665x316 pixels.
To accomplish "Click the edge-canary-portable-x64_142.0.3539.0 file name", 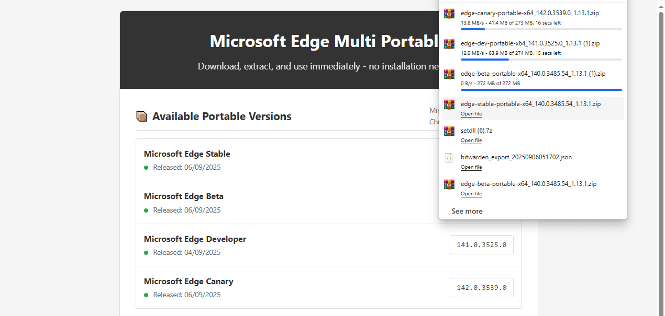I will pyautogui.click(x=530, y=13).
